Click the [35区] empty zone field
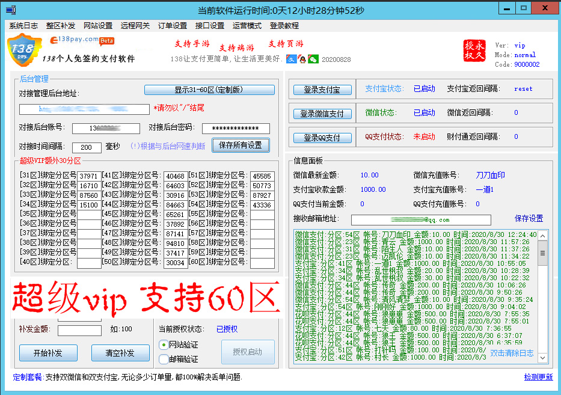Screen dimensions: 561x395 [x=89, y=215]
